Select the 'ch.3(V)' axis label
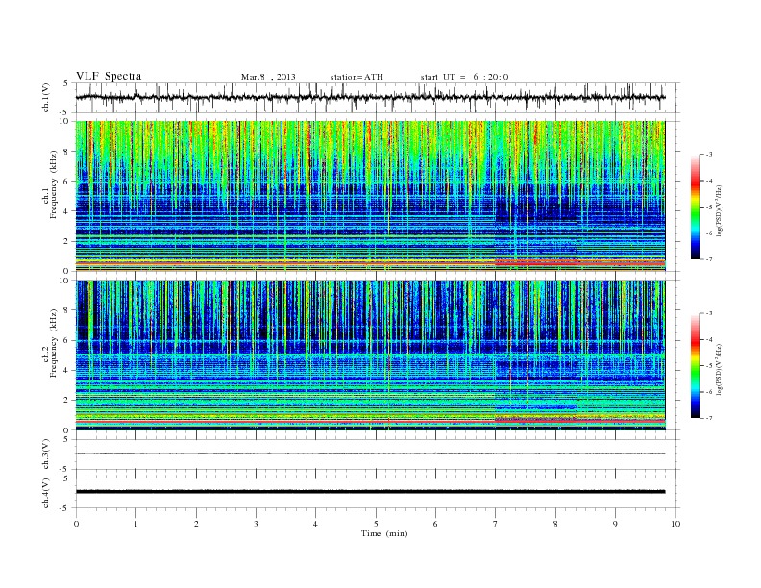 pos(46,454)
